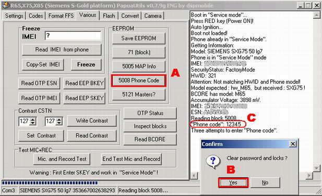Click End Test Mic and Record

point(131,159)
